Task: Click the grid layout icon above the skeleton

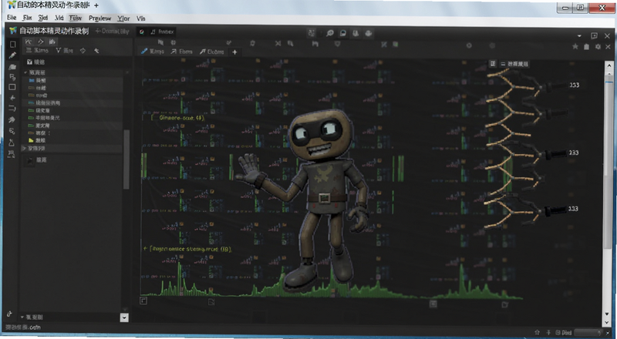Action: click(x=493, y=64)
